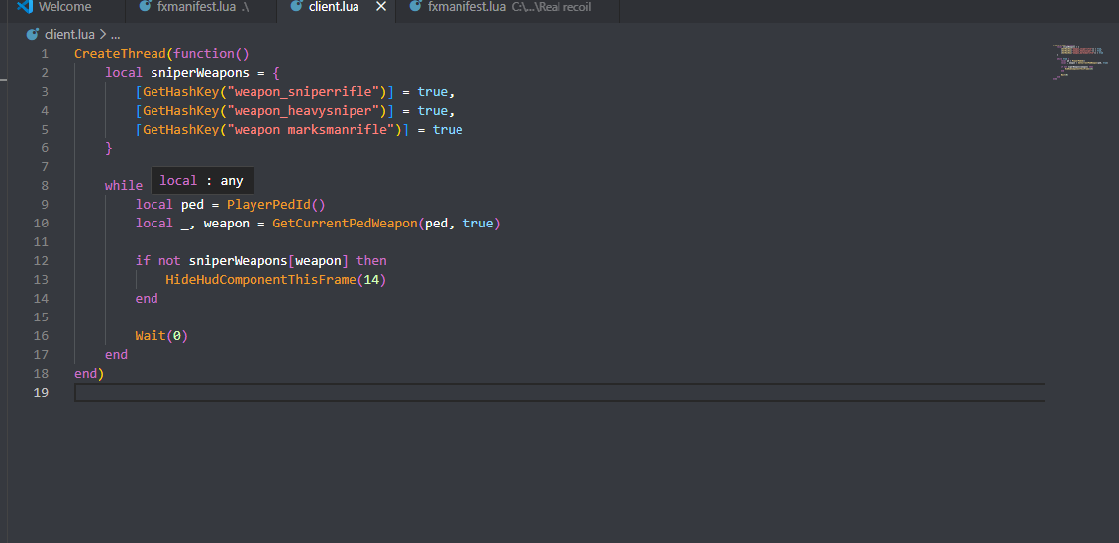1119x543 pixels.
Task: Click the VS Code icon on Welcome tab
Action: [x=25, y=7]
